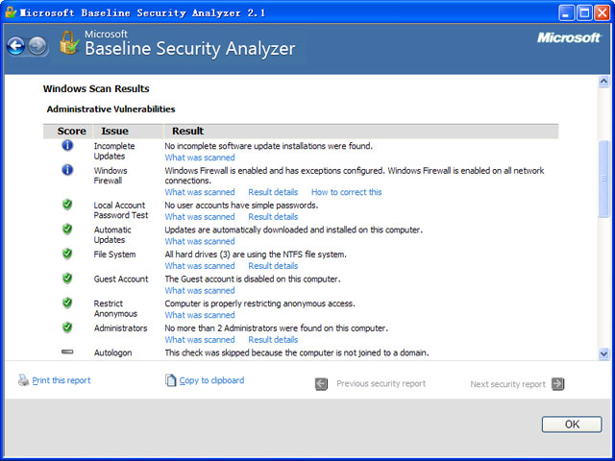Click the grey dash icon beside Autologon
The height and width of the screenshot is (461, 615).
coord(67,352)
